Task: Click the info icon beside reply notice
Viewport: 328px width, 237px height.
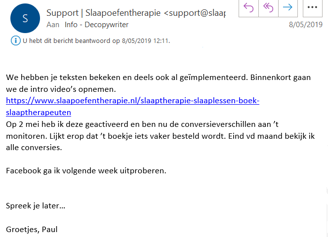Action: coord(16,41)
